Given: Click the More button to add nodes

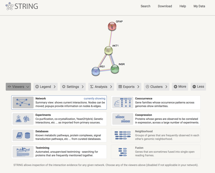Looking at the screenshot, I should point(180,87).
